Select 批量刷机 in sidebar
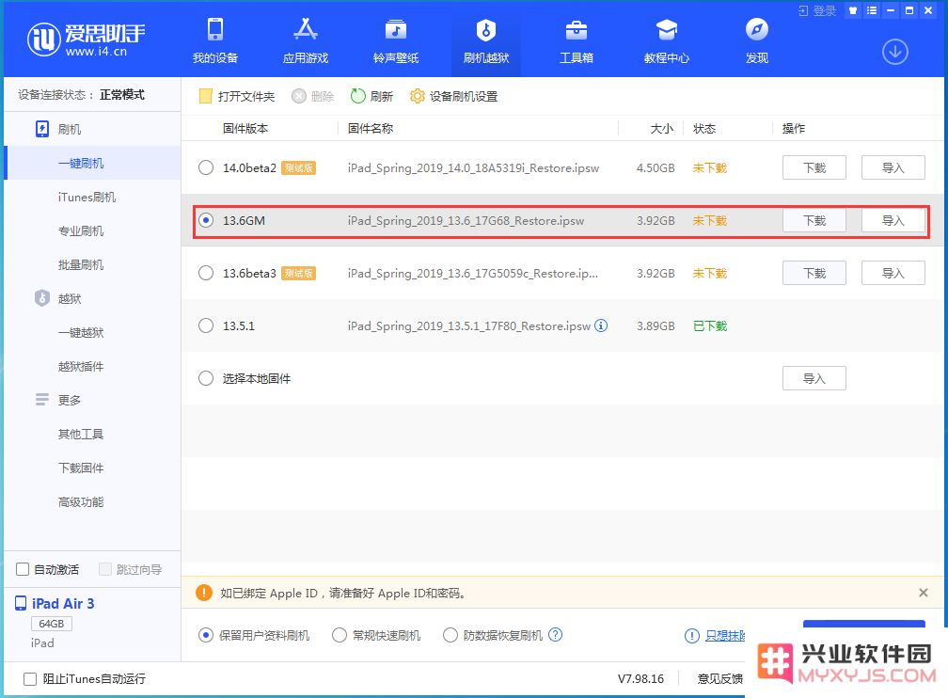The image size is (948, 698). tap(81, 265)
